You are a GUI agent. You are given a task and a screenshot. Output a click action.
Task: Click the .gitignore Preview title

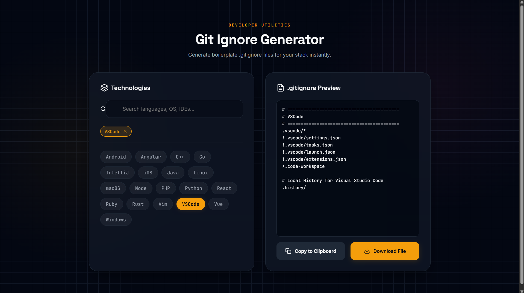point(314,88)
